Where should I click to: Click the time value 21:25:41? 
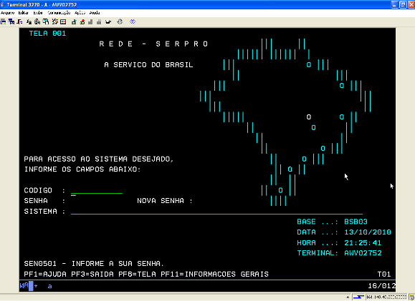click(x=363, y=242)
